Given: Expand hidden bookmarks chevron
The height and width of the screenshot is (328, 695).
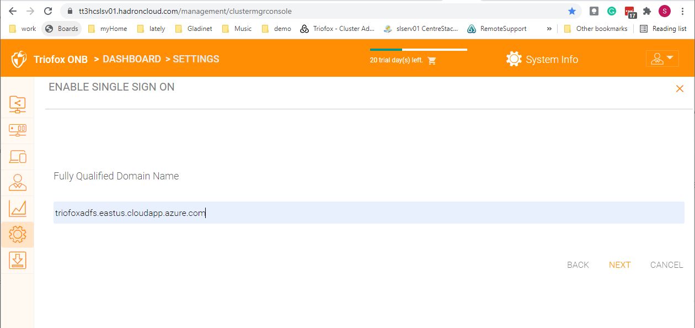Looking at the screenshot, I should (x=549, y=29).
